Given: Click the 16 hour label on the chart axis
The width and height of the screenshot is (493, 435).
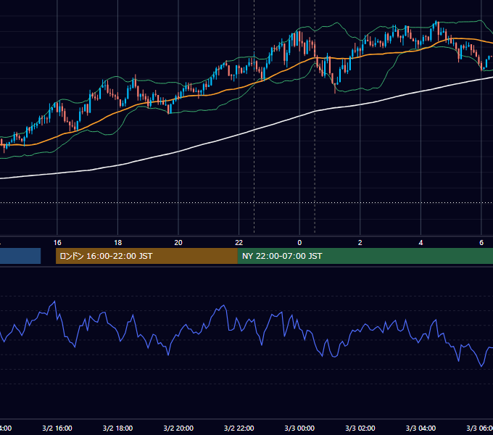Looking at the screenshot, I should (57, 243).
